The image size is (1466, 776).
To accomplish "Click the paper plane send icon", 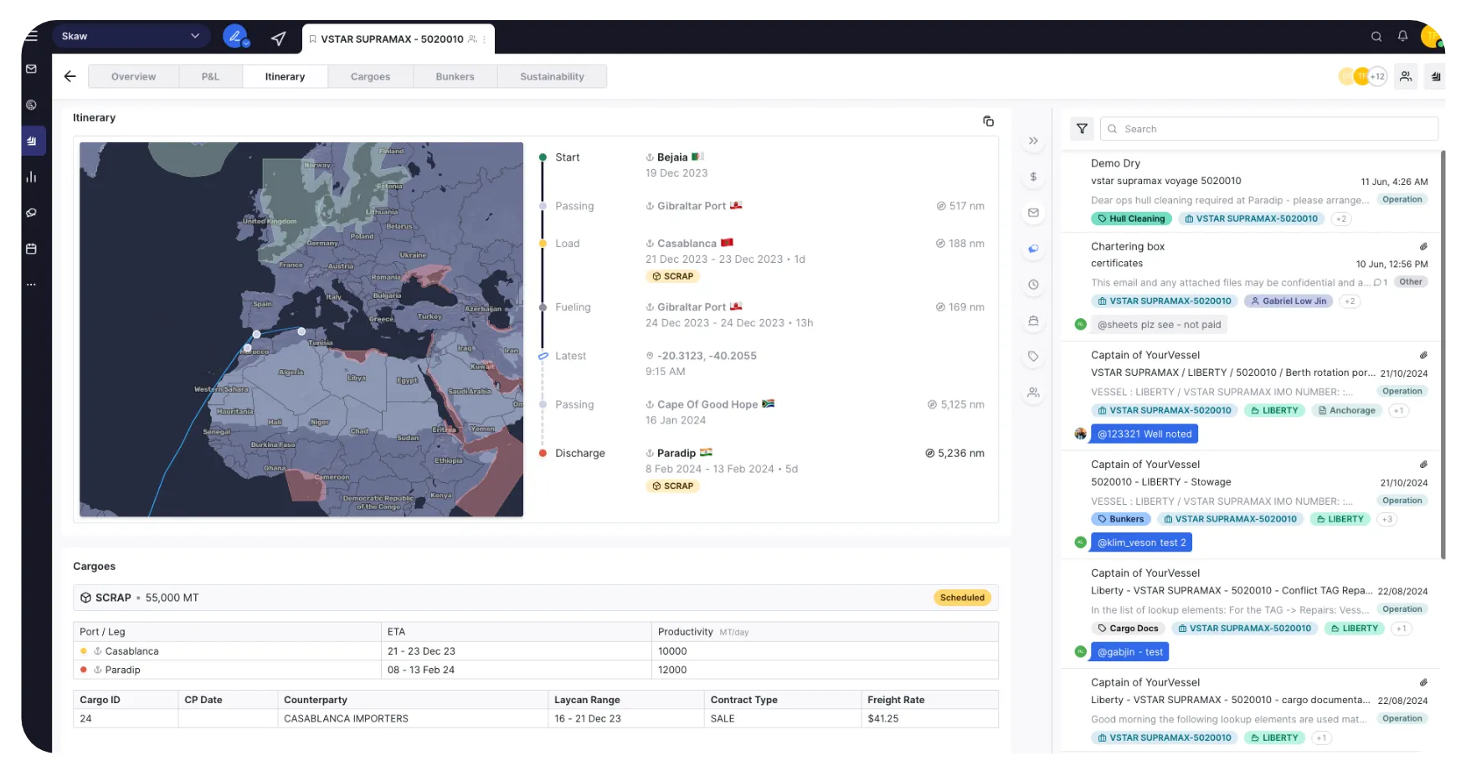I will (279, 38).
